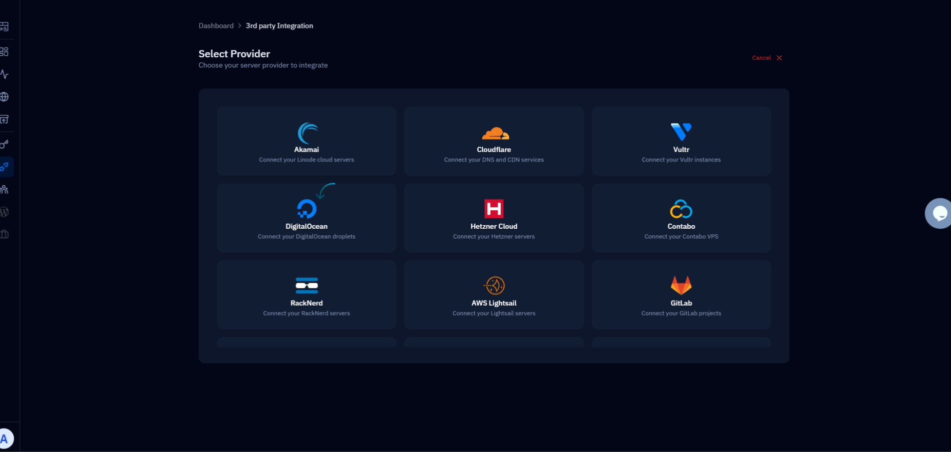951x452 pixels.
Task: Select GitLab provider name
Action: (681, 303)
